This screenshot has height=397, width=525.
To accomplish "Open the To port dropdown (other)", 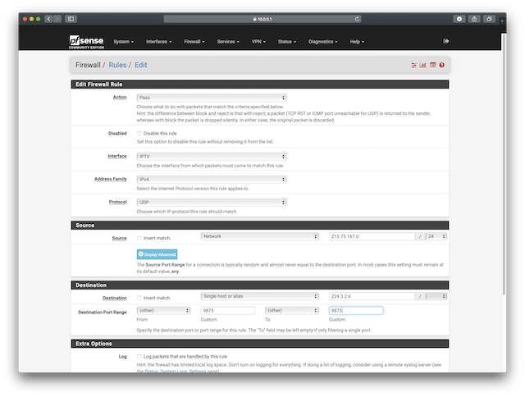I will [292, 311].
